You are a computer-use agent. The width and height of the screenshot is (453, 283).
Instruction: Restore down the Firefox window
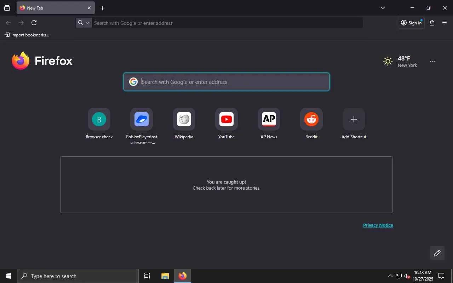point(429,8)
